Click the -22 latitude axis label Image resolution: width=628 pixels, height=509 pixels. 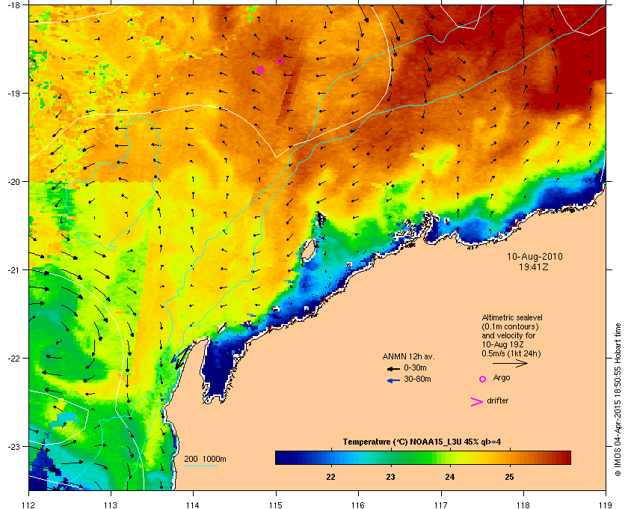(x=13, y=359)
